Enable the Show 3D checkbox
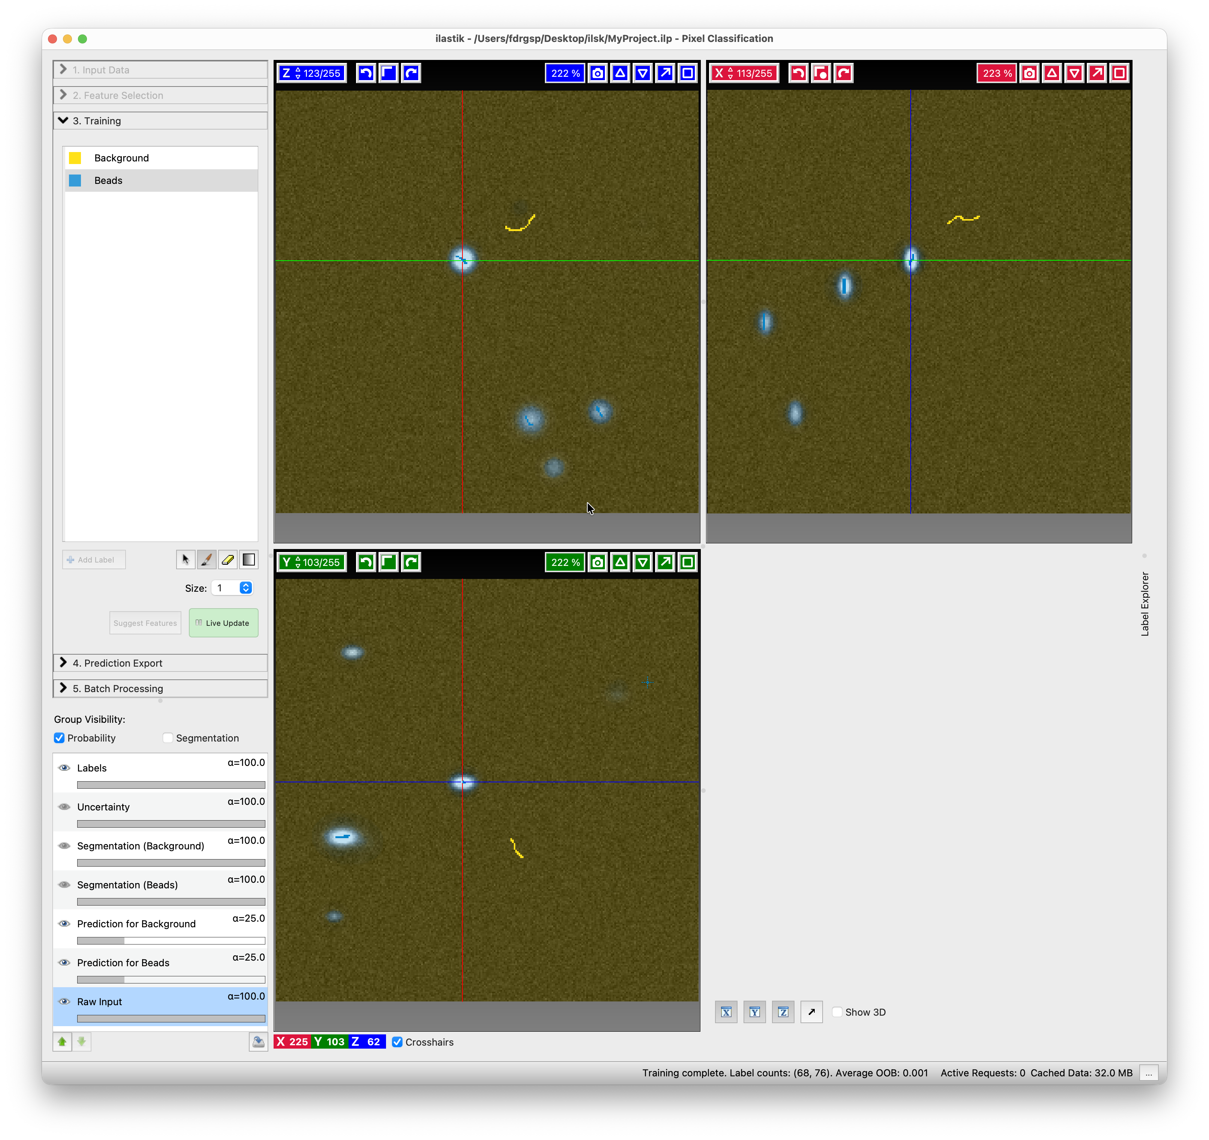This screenshot has width=1209, height=1140. (x=838, y=1012)
